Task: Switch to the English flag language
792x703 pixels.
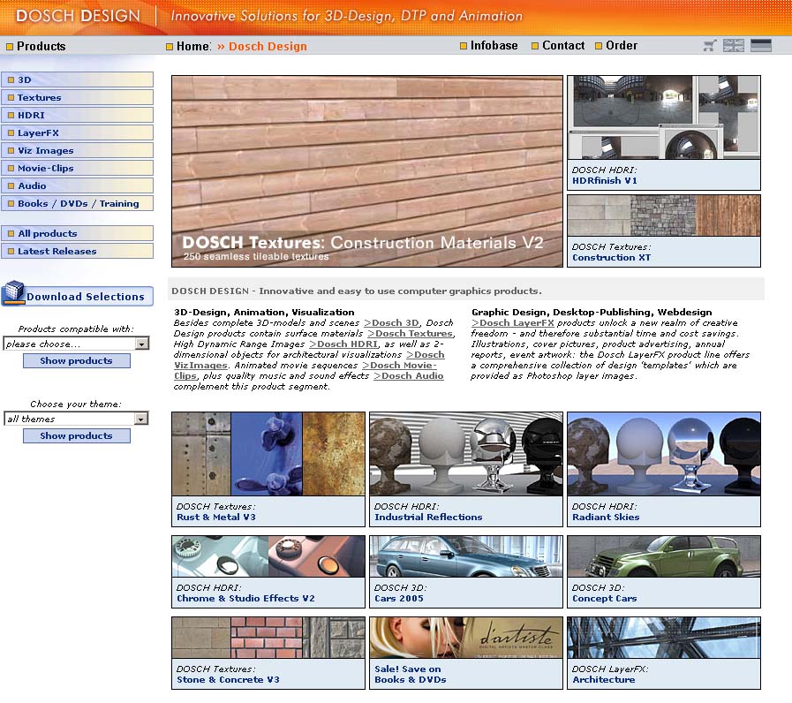Action: coord(734,46)
